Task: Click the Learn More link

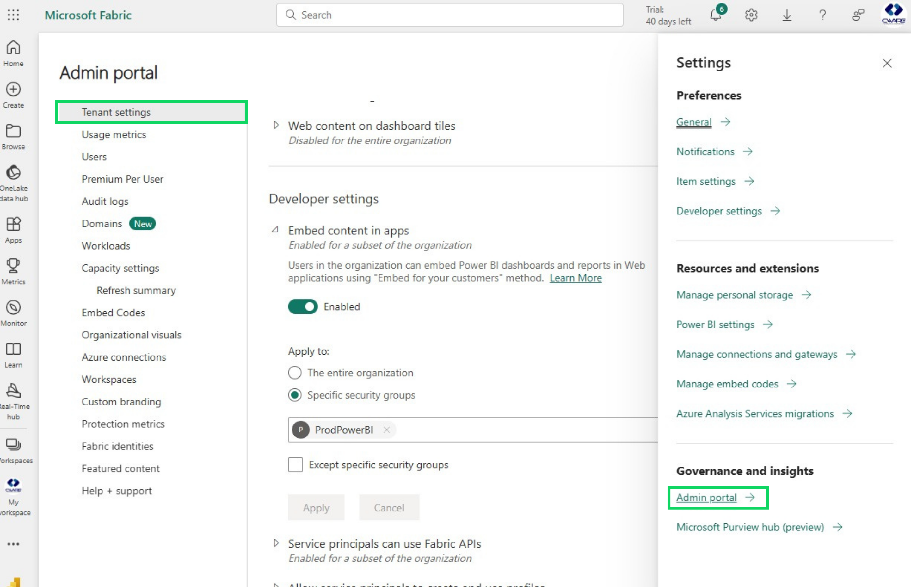Action: click(x=575, y=278)
